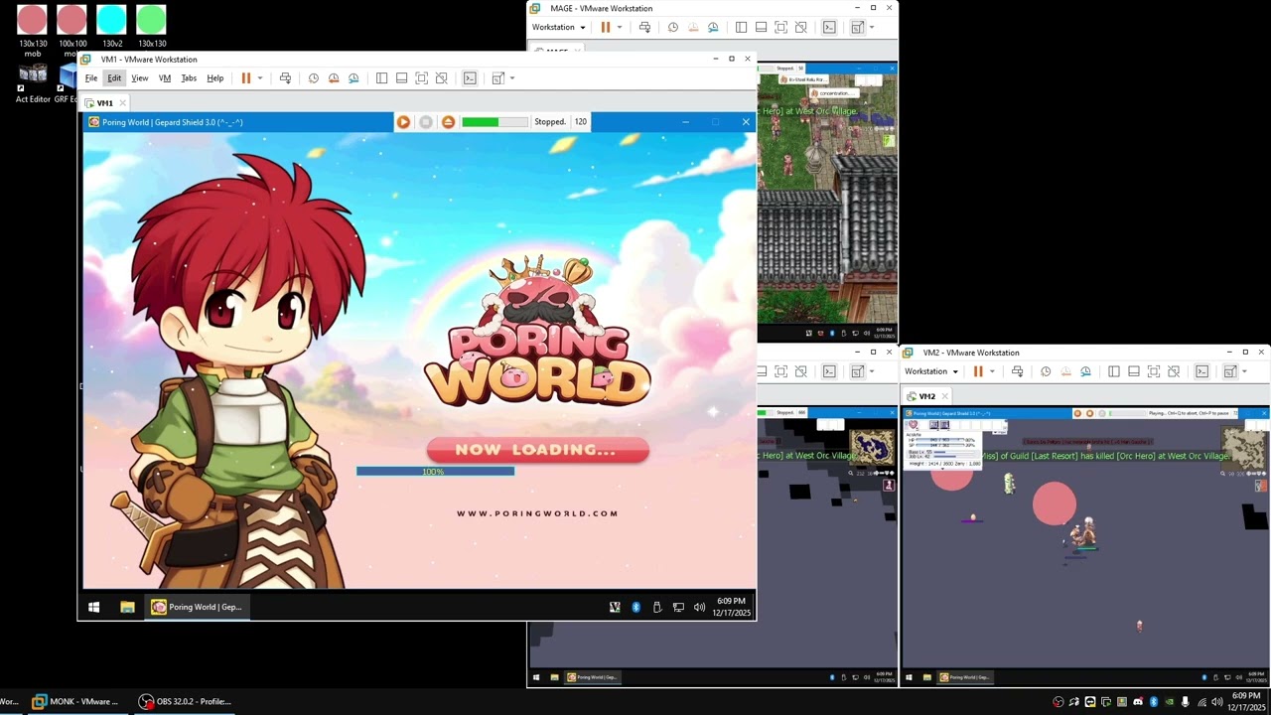1271x715 pixels.
Task: Click stretch guest icon in VM1 toolbar
Action: click(498, 78)
